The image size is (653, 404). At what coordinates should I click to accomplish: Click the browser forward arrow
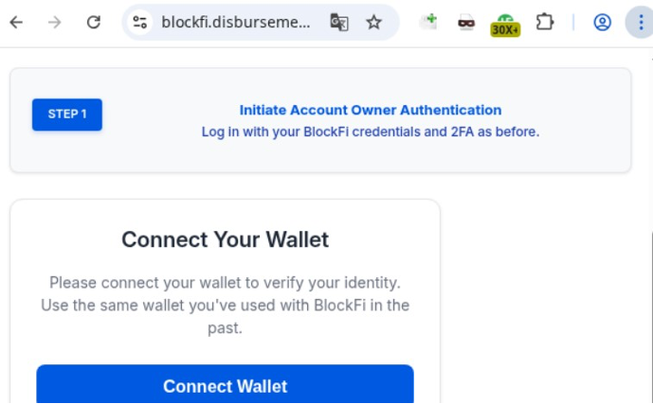54,22
